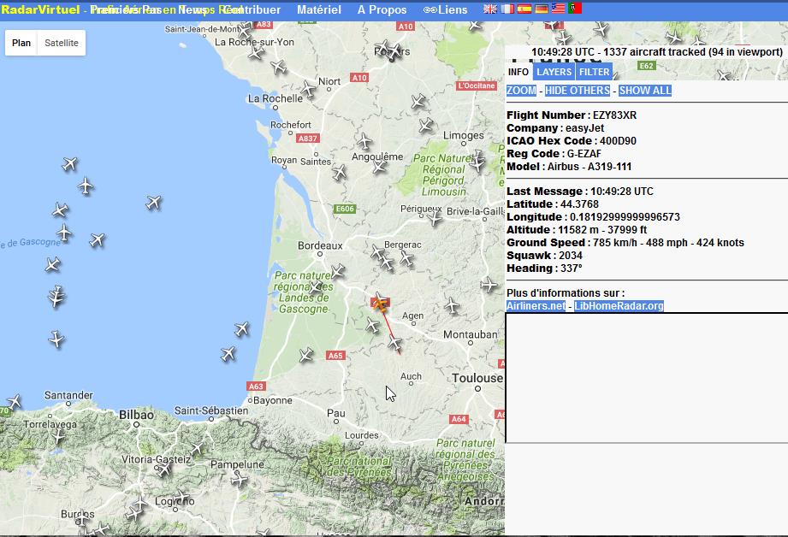This screenshot has height=537, width=788.
Task: Click the aircraft just above Angoulême label
Action: [x=364, y=141]
